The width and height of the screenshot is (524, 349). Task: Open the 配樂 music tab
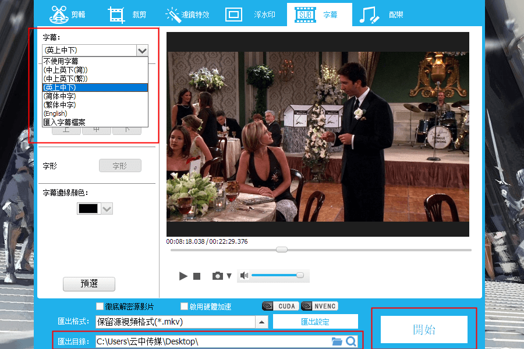pyautogui.click(x=381, y=15)
